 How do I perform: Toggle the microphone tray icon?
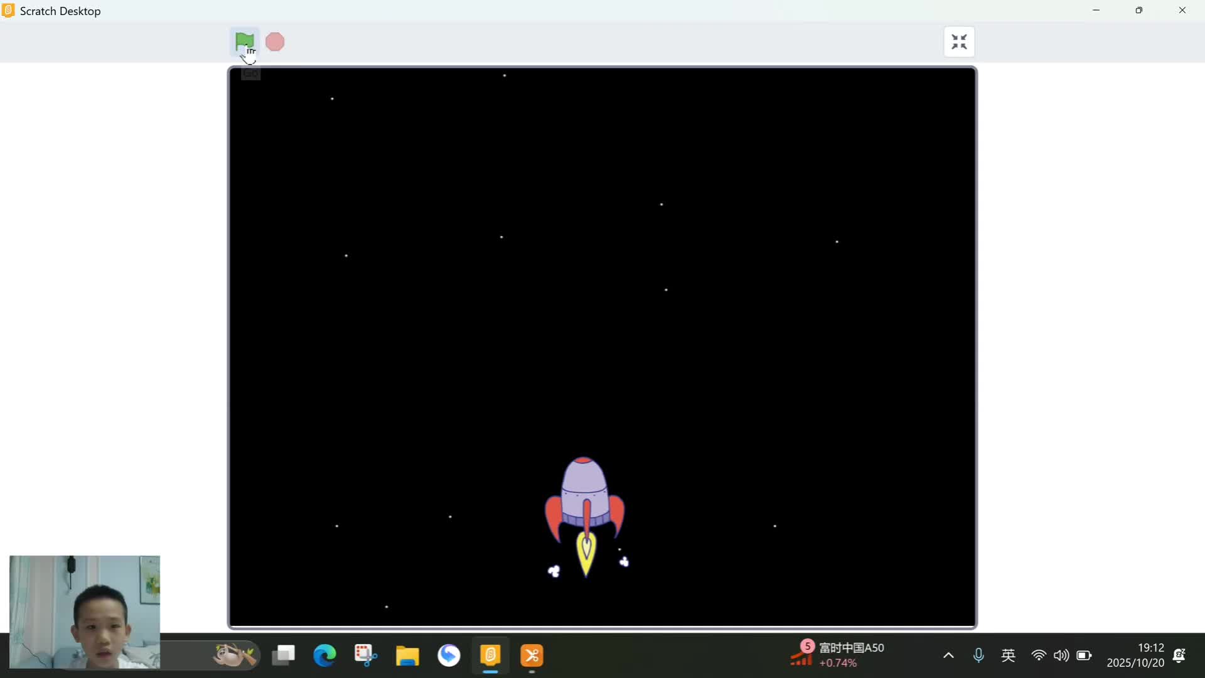point(978,655)
